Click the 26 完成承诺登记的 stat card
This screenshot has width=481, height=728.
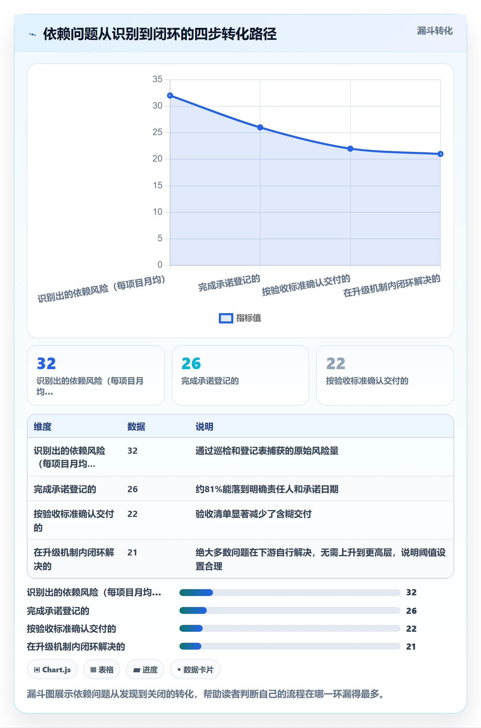[240, 375]
